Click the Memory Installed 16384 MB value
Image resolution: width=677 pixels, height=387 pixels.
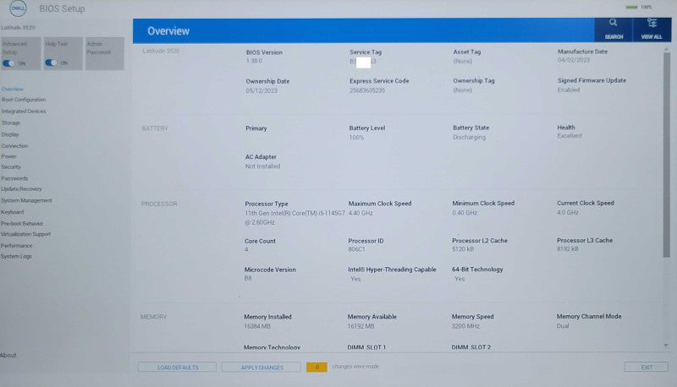(x=257, y=326)
